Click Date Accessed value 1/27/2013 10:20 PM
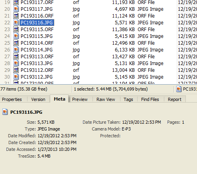 coord(57,149)
